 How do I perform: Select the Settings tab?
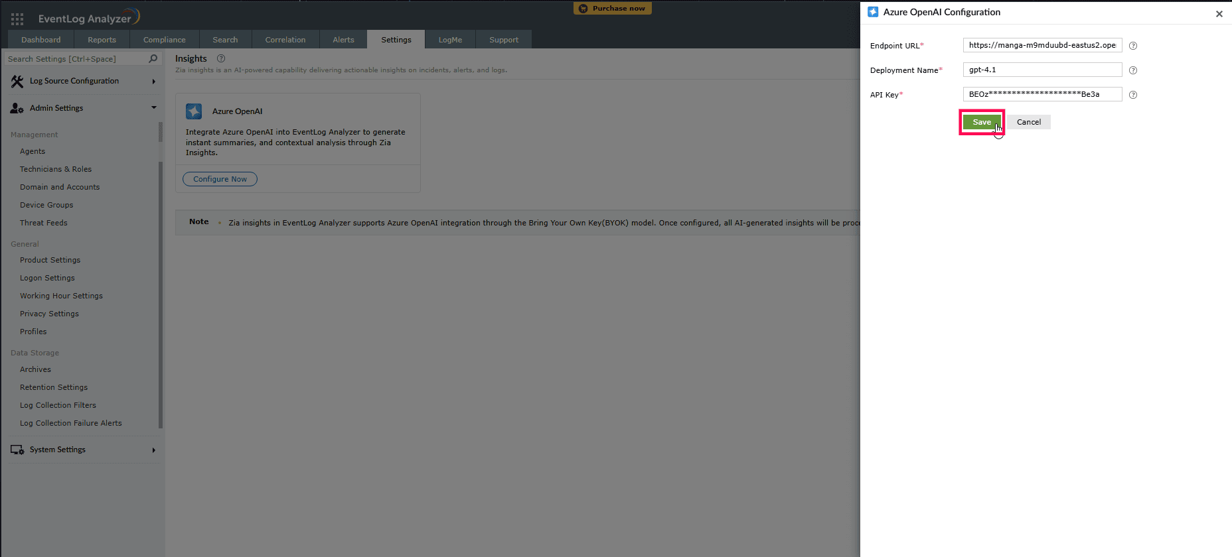(396, 40)
